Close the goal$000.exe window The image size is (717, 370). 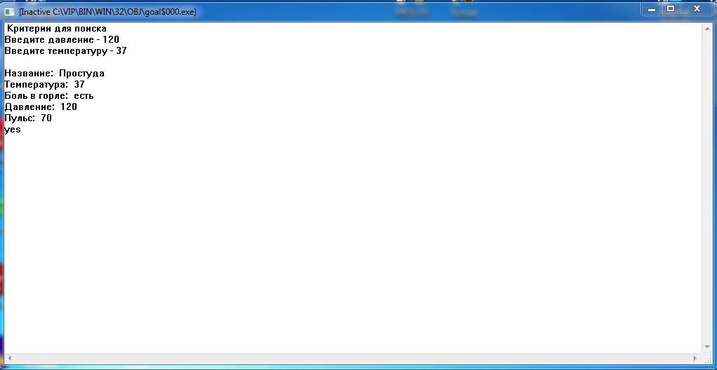pos(697,9)
